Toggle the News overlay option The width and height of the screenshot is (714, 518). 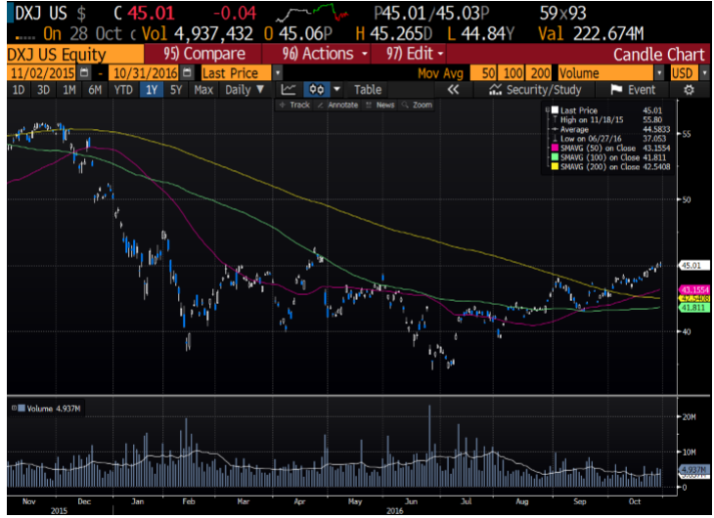pos(380,105)
